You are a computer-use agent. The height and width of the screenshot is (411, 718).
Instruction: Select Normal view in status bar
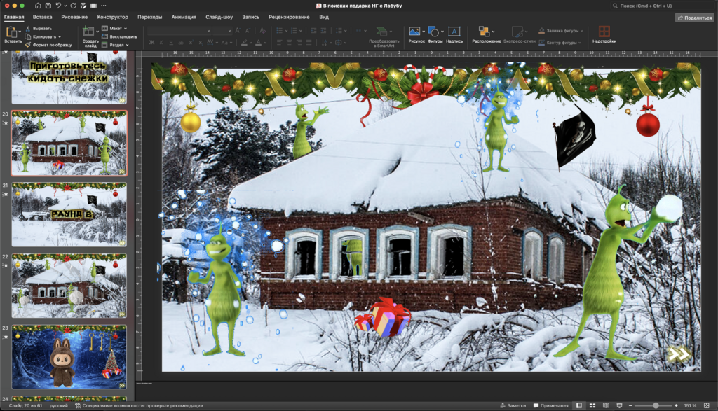click(x=578, y=405)
